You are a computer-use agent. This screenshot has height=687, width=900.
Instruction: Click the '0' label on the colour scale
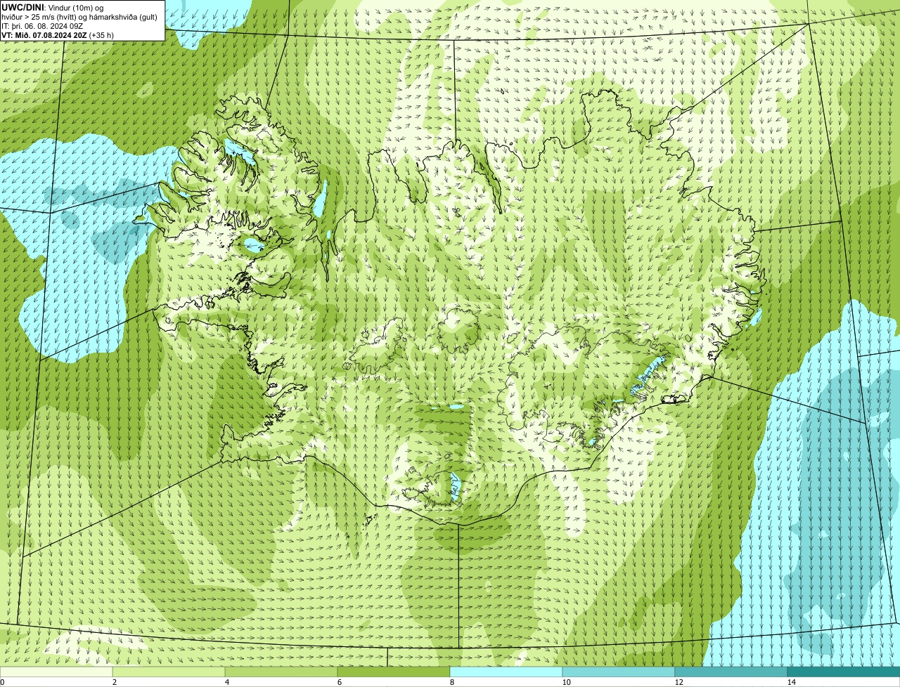(2, 682)
